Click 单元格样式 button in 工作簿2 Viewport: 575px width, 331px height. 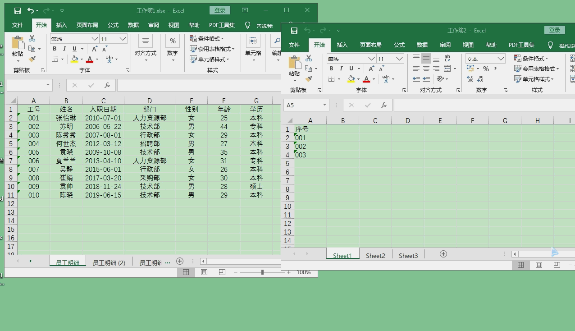click(534, 79)
